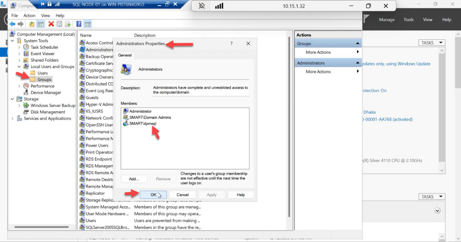Image resolution: width=461 pixels, height=242 pixels.
Task: Select the General tab in dialog
Action: 125,55
